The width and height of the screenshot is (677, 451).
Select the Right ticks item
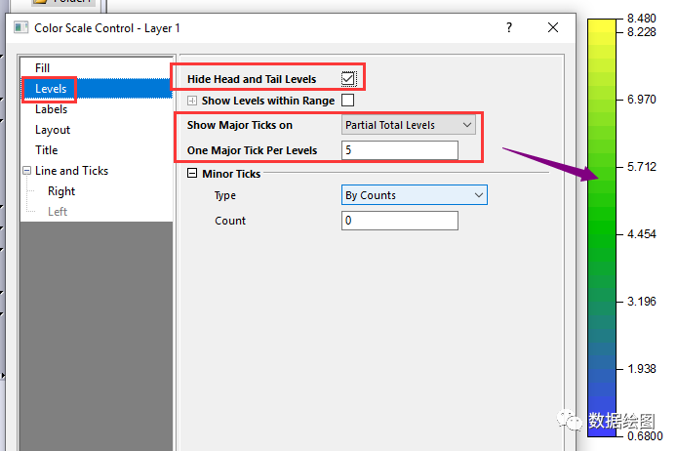[61, 191]
